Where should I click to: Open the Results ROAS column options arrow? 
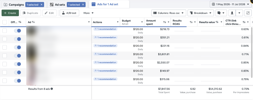pos(195,22)
